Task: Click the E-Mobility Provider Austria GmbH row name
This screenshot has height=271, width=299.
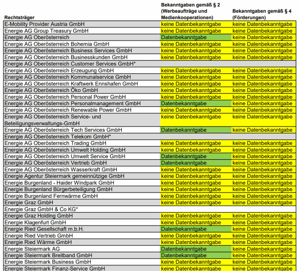Action: click(x=44, y=24)
